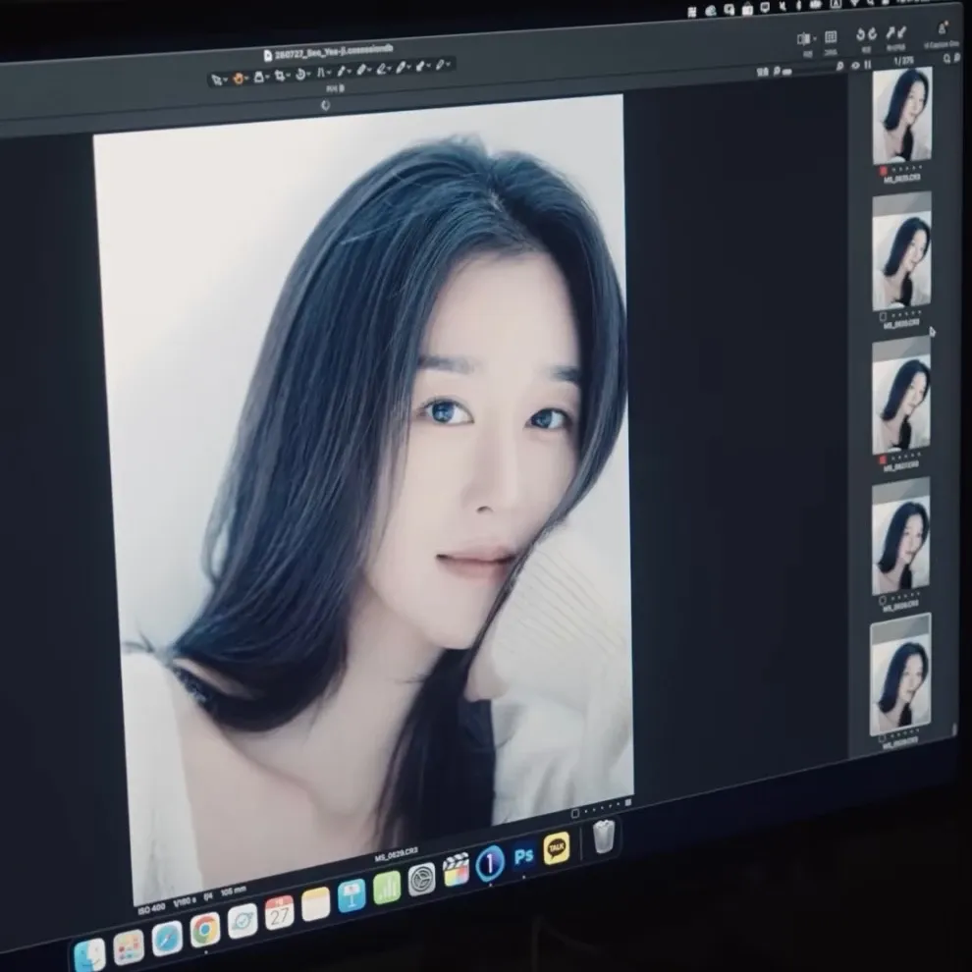
Task: Click the viewer magnifier icon near the eye
Action: (x=840, y=67)
